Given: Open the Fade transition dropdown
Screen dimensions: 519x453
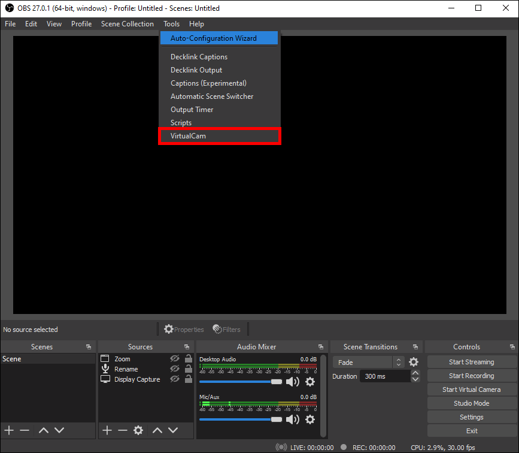Looking at the screenshot, I should [x=362, y=362].
